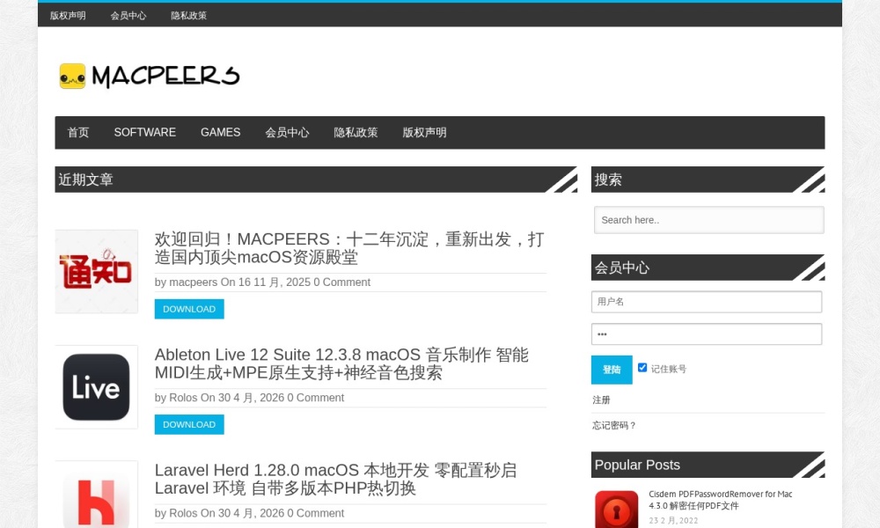Screen dimensions: 880x528
Task: Open the 欢迎回归！MACPEERS article title
Action: 349,248
